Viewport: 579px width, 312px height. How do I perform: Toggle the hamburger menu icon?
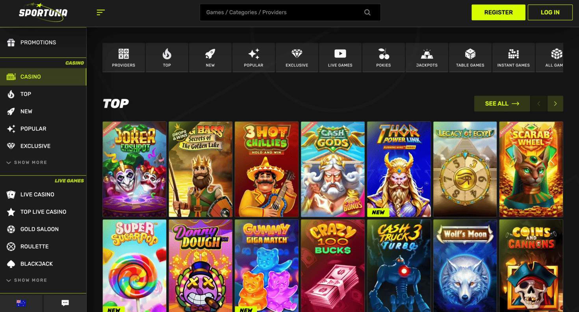101,12
